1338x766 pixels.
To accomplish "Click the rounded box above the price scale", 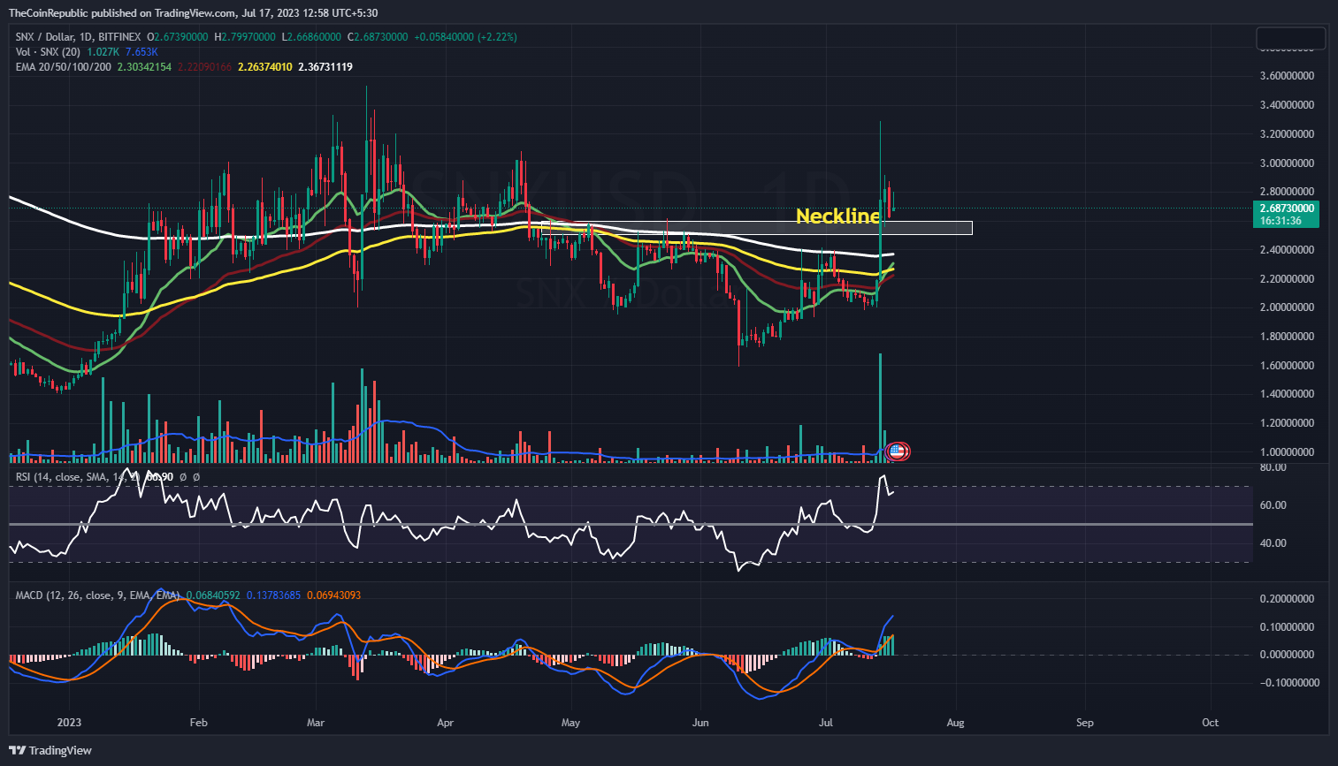I will (1290, 38).
